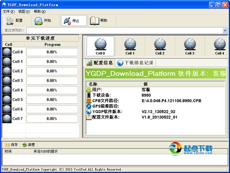Click the CPB path value E:\4.0.048.P4.121106.8950.CPB
This screenshot has height=173, width=230.
(171, 101)
